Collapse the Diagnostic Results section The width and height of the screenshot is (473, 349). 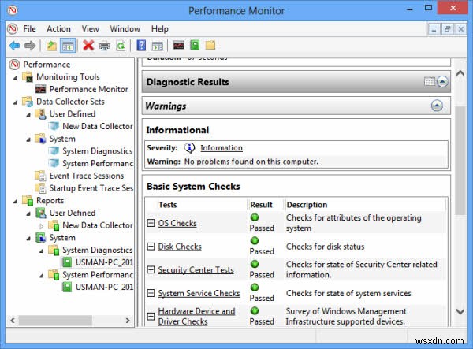tap(442, 82)
